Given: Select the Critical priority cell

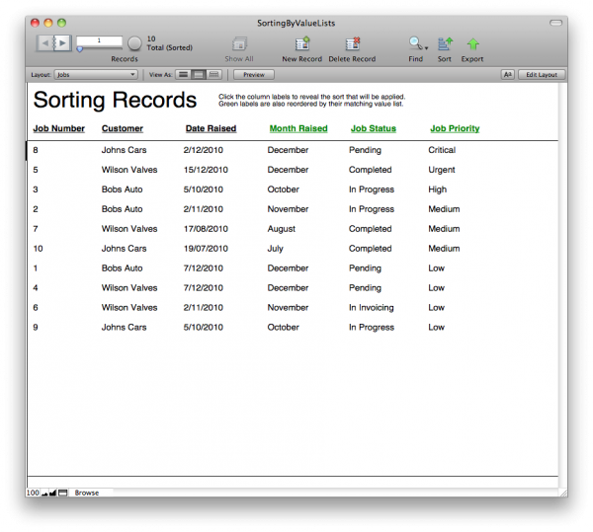Looking at the screenshot, I should (x=442, y=150).
